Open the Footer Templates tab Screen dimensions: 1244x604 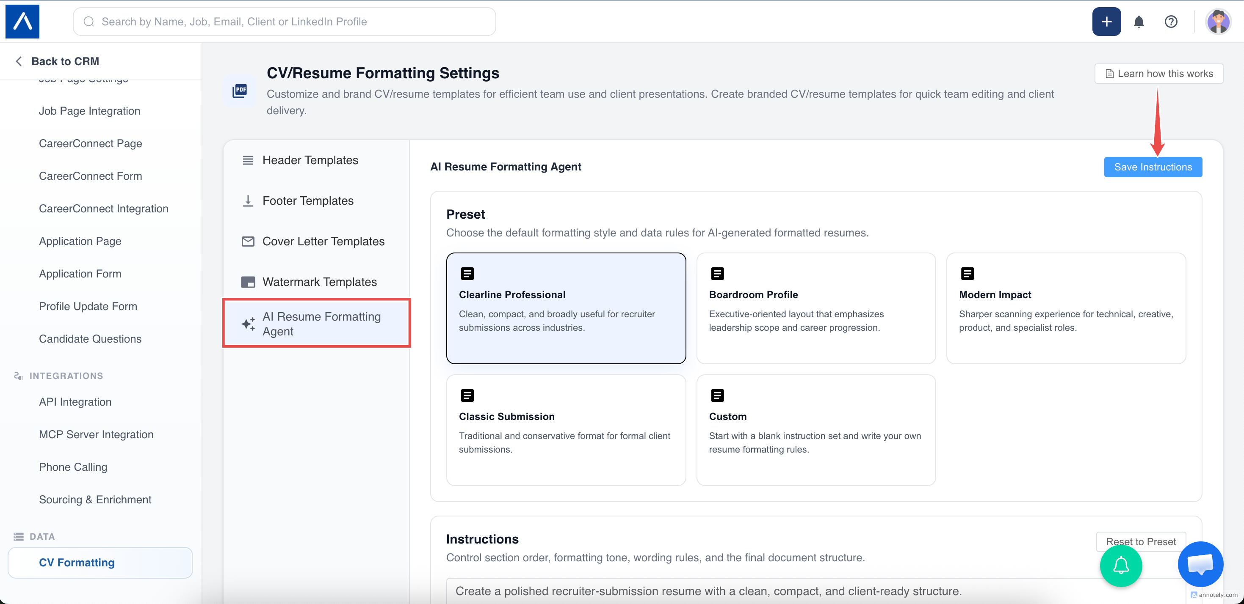(316, 200)
